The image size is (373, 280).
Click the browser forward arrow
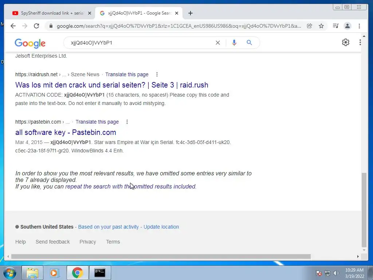(25, 26)
